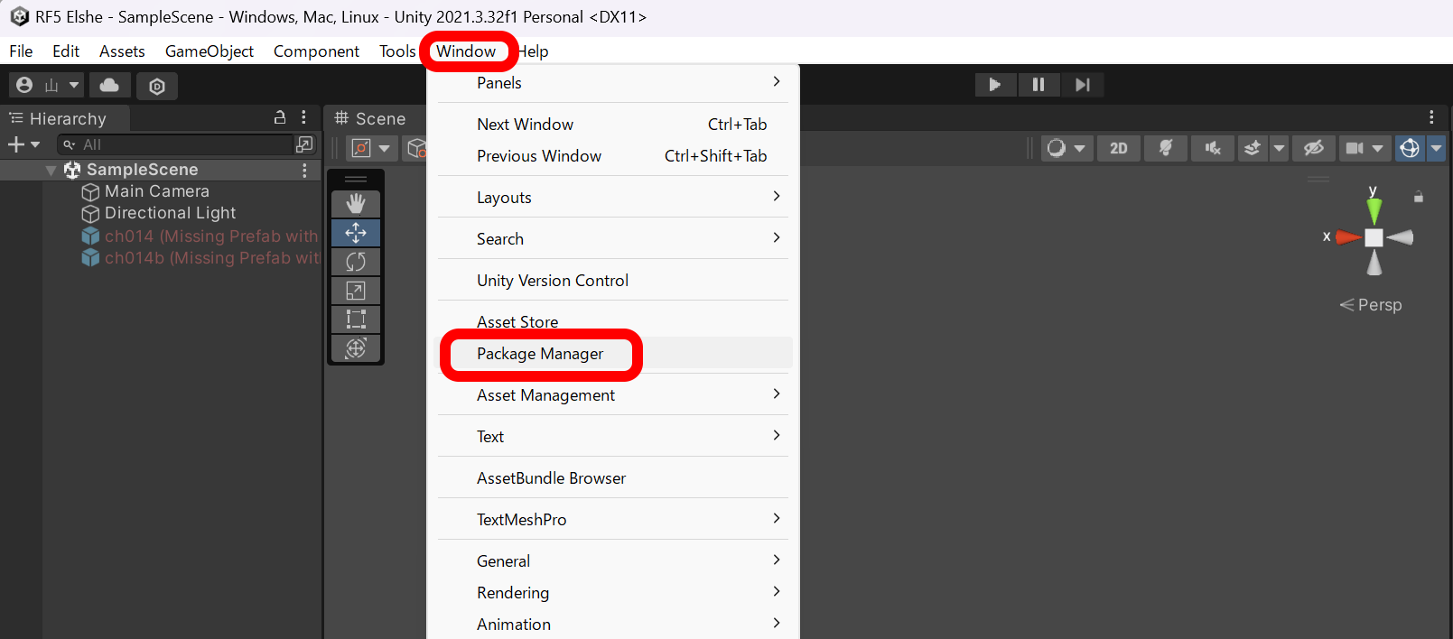Open the account dropdown arrow

pyautogui.click(x=74, y=85)
